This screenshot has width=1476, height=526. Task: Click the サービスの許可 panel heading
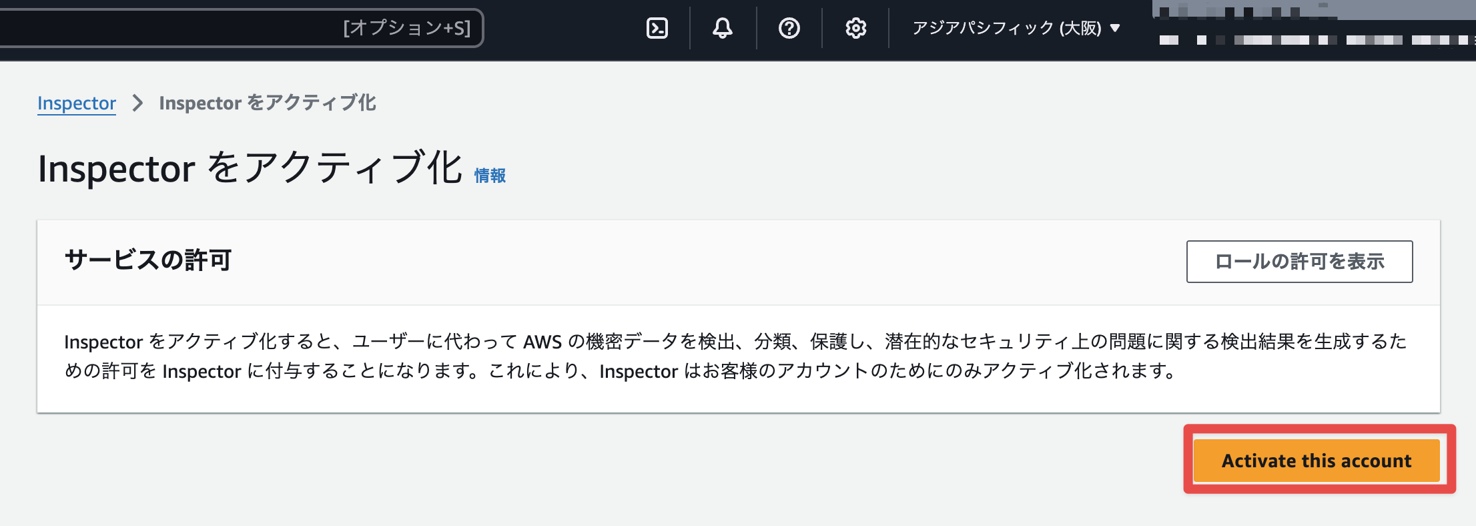[x=148, y=260]
